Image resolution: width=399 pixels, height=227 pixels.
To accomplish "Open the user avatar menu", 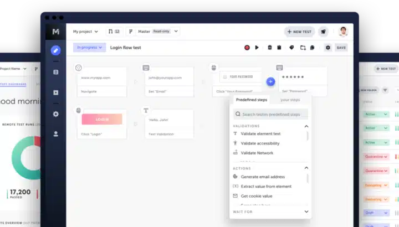I will 343,32.
